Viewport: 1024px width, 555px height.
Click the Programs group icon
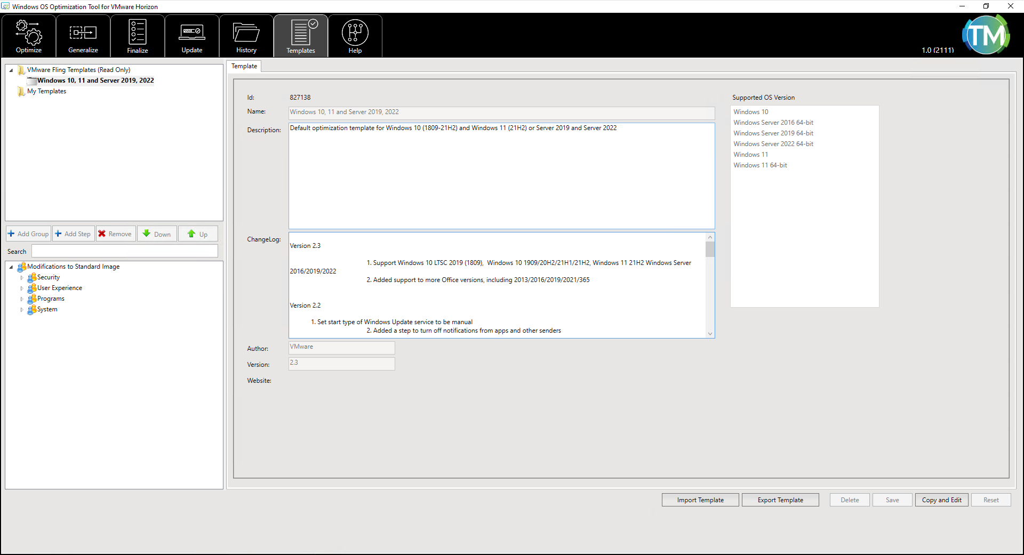pos(32,299)
